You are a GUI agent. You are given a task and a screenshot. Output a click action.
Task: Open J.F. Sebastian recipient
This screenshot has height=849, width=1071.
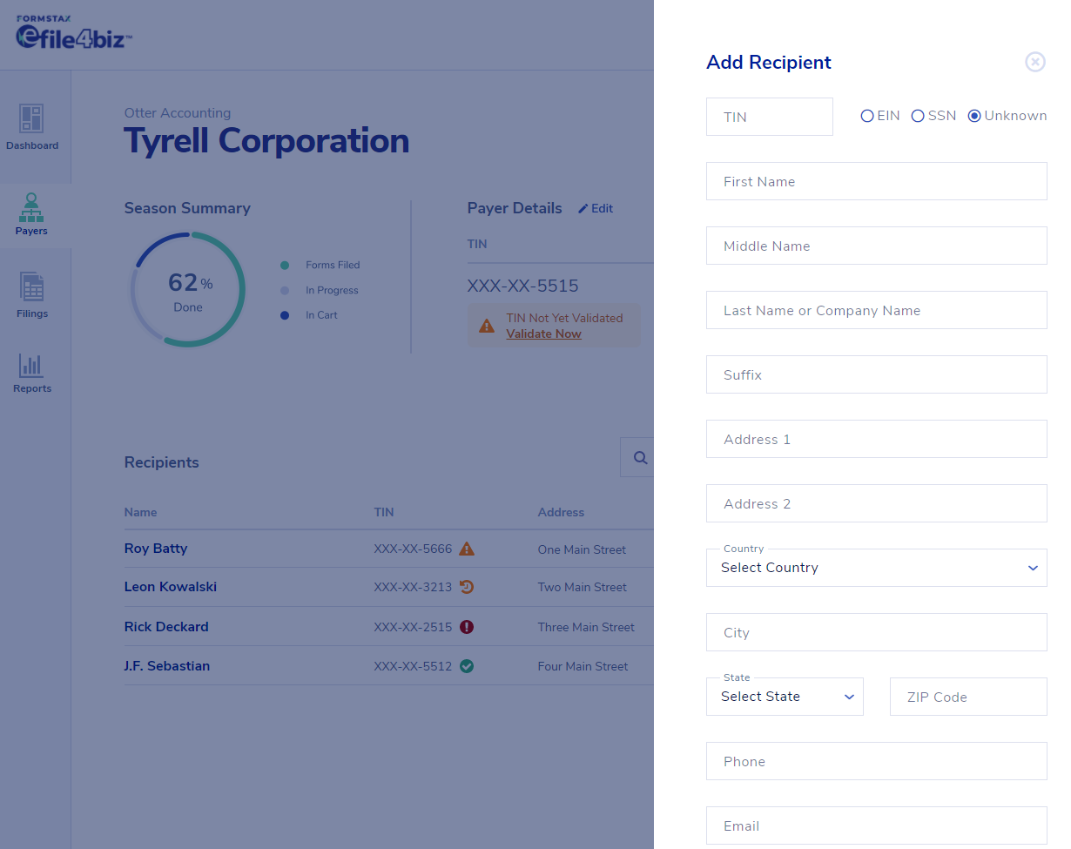click(x=167, y=666)
